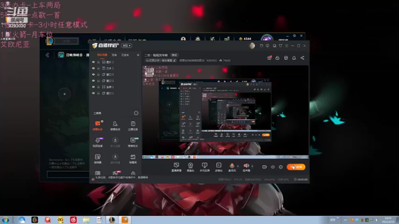Open the file explorer taskbar icon
The width and height of the screenshot is (399, 224).
click(86, 220)
